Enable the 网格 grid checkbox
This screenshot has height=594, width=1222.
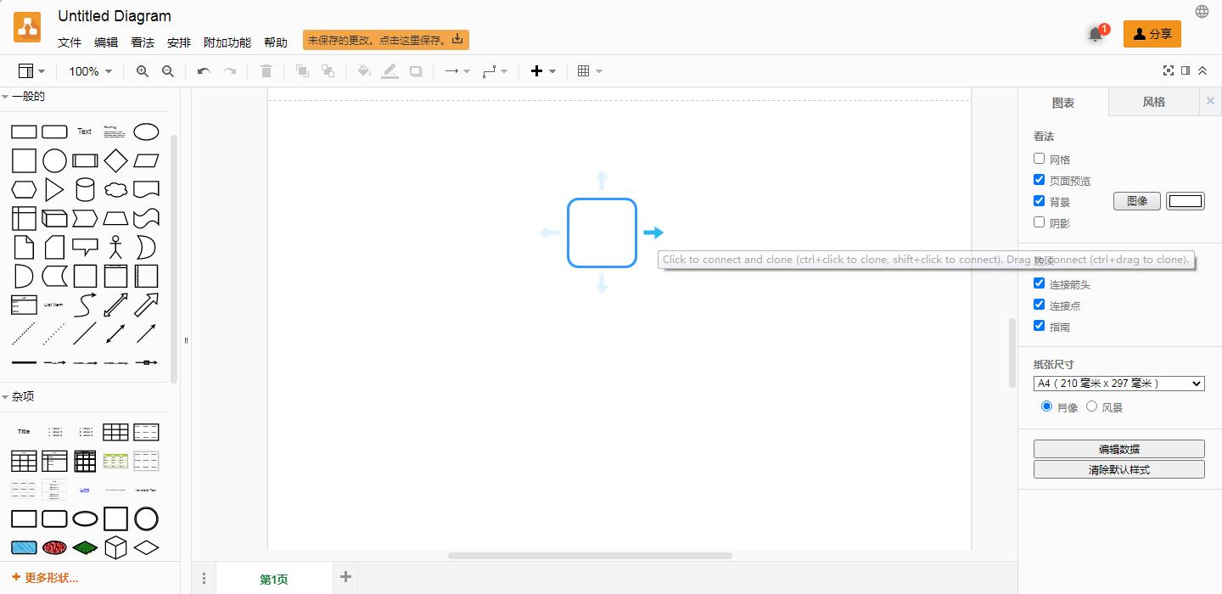pyautogui.click(x=1039, y=159)
